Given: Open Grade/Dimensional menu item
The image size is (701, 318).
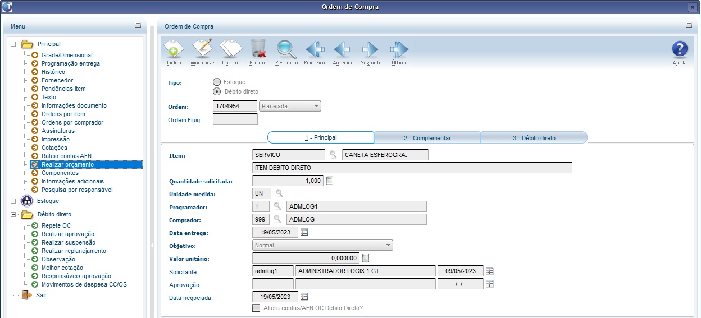Looking at the screenshot, I should point(67,55).
